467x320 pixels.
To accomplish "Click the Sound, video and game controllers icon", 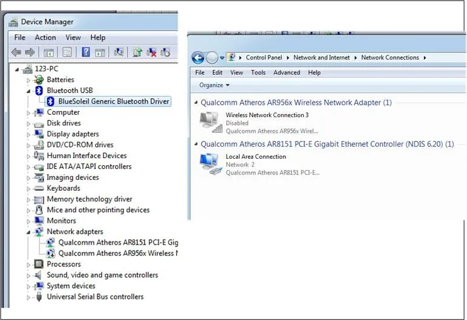I will 38,275.
